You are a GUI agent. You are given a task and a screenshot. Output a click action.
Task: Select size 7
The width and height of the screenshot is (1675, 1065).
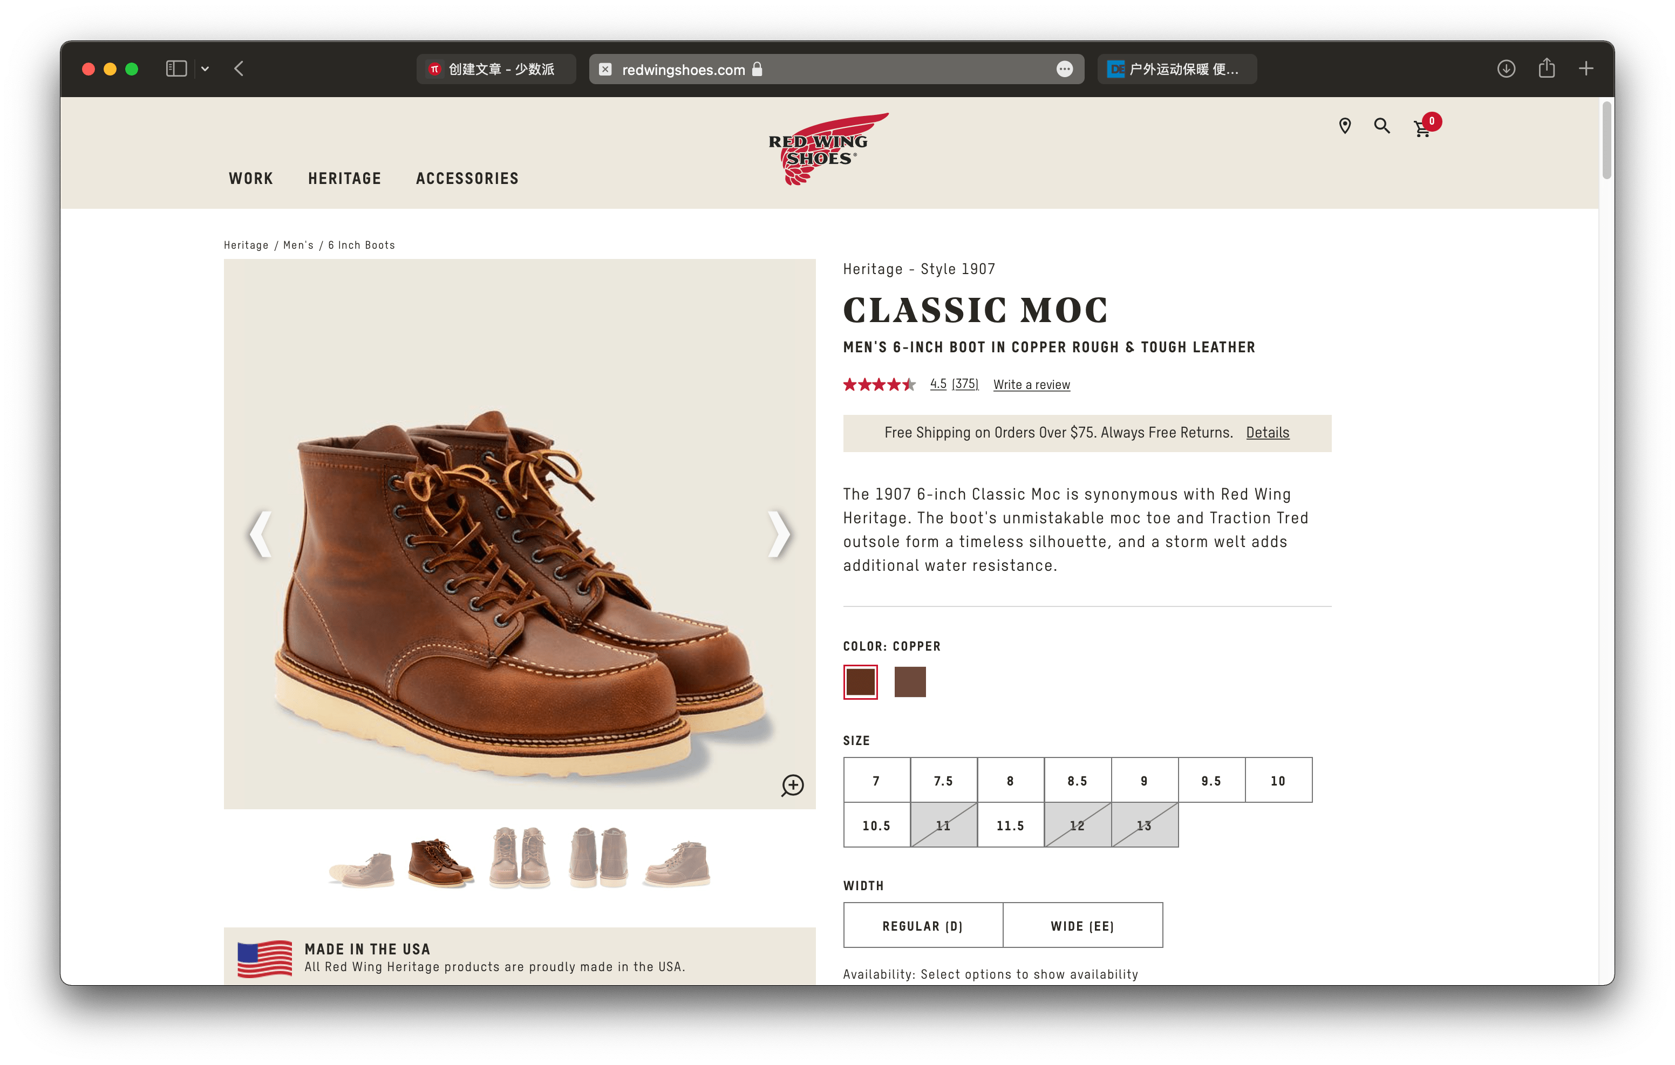(876, 781)
